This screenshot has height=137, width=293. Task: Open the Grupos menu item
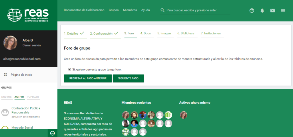click(114, 10)
